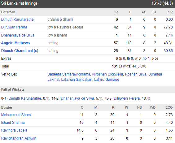
Task: Select Angelo Mathews batting entry
Action: 15,43
